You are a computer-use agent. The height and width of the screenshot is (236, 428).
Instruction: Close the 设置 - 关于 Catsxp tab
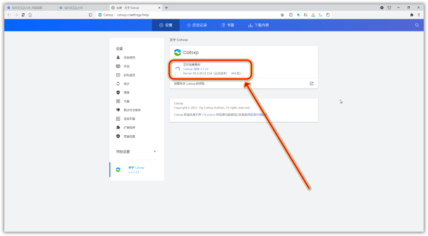click(x=159, y=8)
